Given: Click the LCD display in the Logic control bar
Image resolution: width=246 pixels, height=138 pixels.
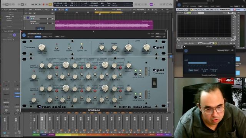Looking at the screenshot, I should tap(93, 4).
